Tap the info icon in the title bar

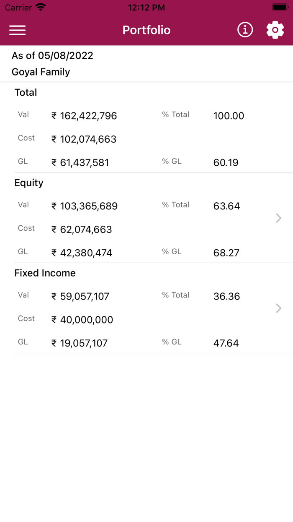click(x=245, y=30)
